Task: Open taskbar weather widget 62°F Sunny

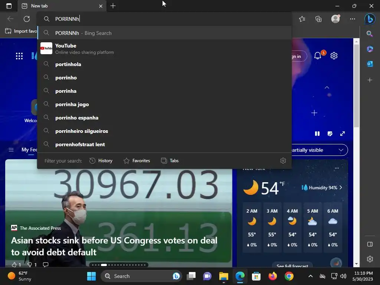Action: pos(20,276)
